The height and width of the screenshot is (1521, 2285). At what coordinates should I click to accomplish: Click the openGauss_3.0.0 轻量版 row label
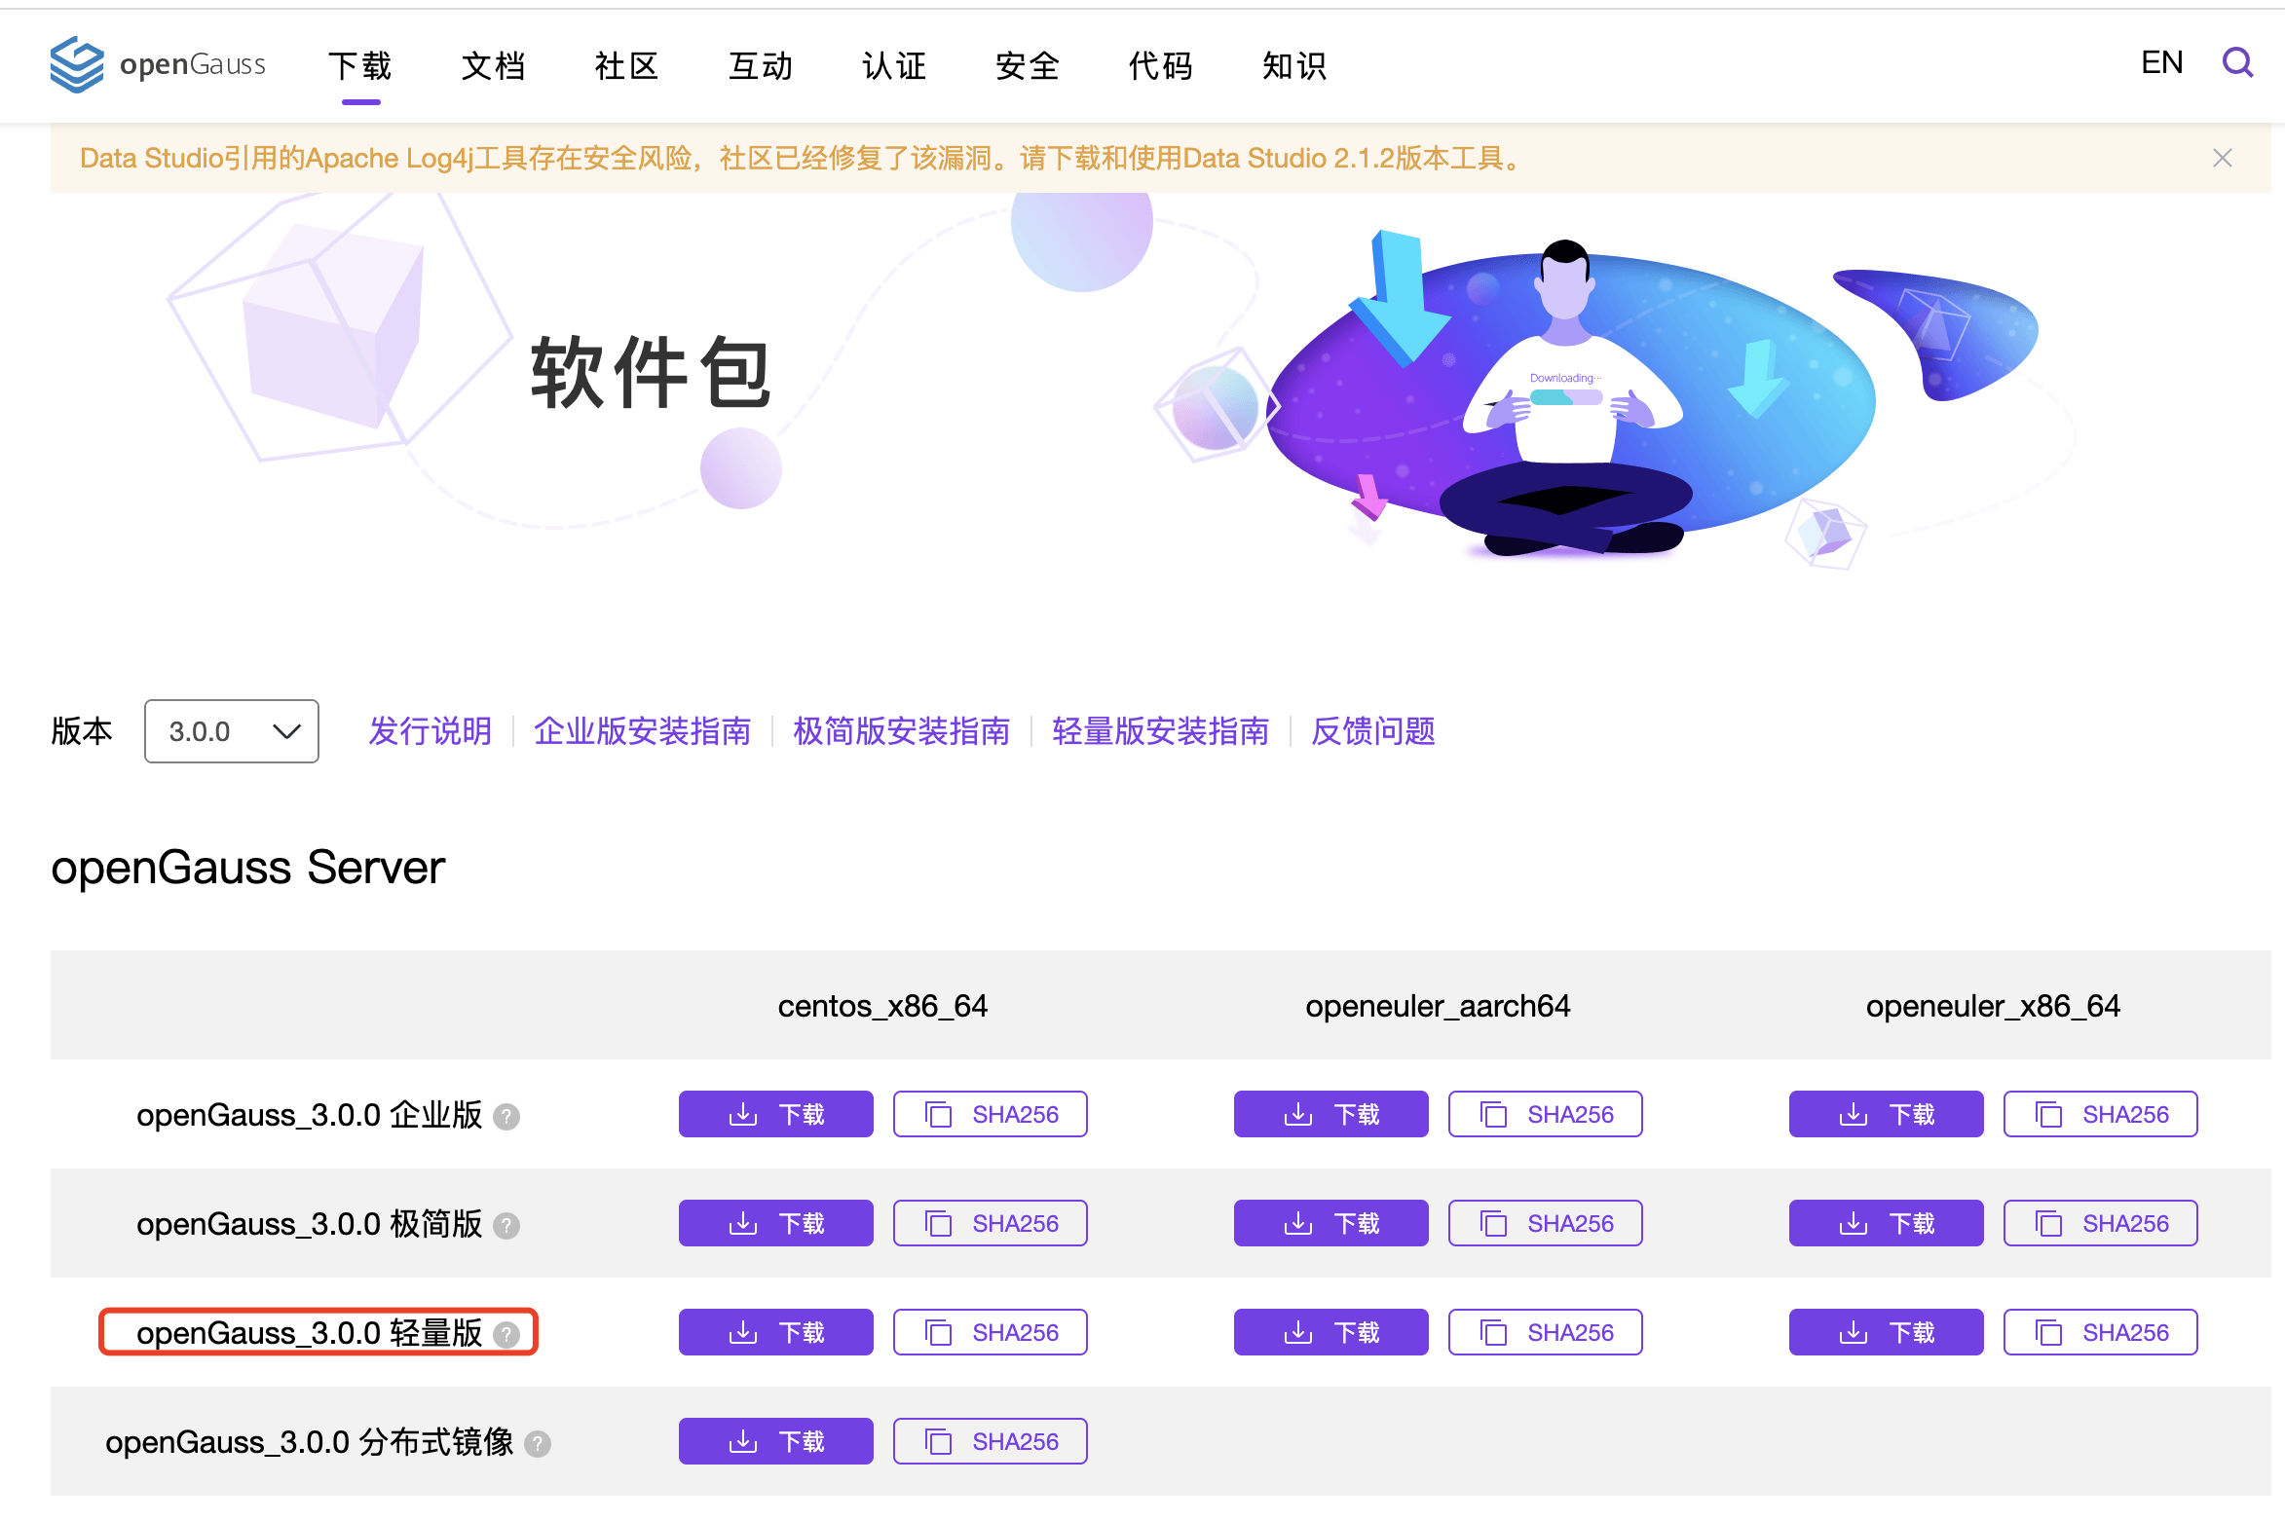[x=309, y=1333]
